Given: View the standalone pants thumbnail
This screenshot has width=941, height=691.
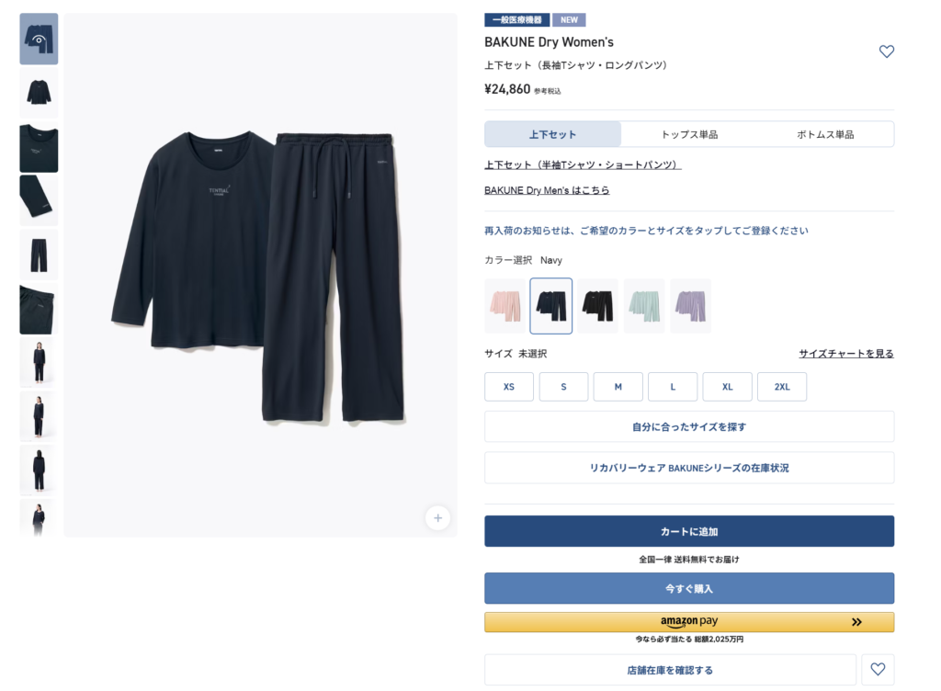Looking at the screenshot, I should coord(39,255).
